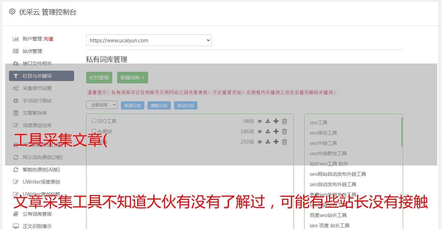The height and width of the screenshot is (229, 442).
Task: Click the green keyword list scrollbar
Action: click(402, 132)
